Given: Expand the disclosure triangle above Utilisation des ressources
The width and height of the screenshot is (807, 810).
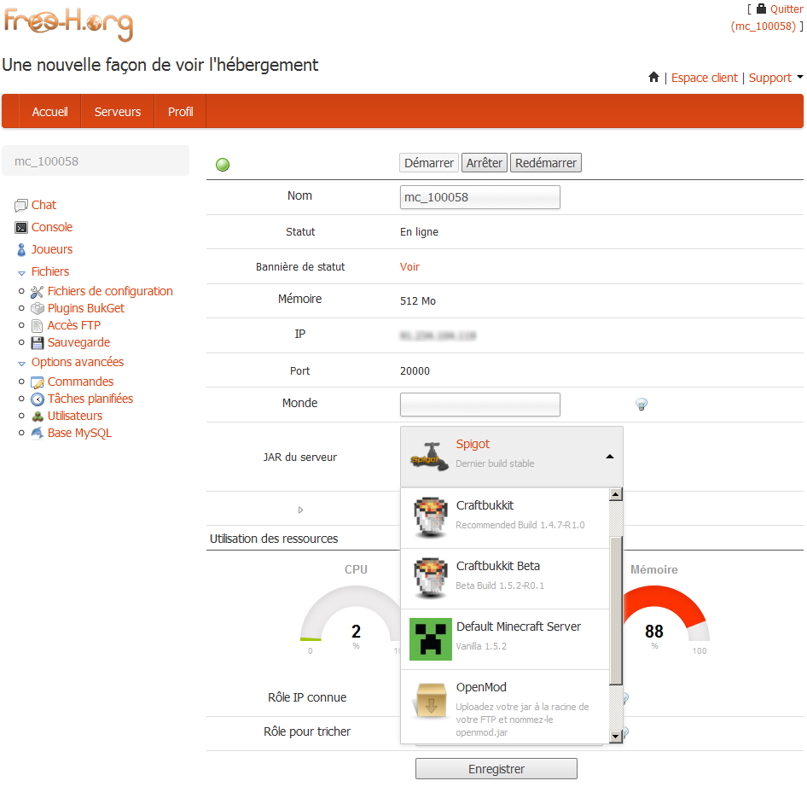Looking at the screenshot, I should 300,510.
